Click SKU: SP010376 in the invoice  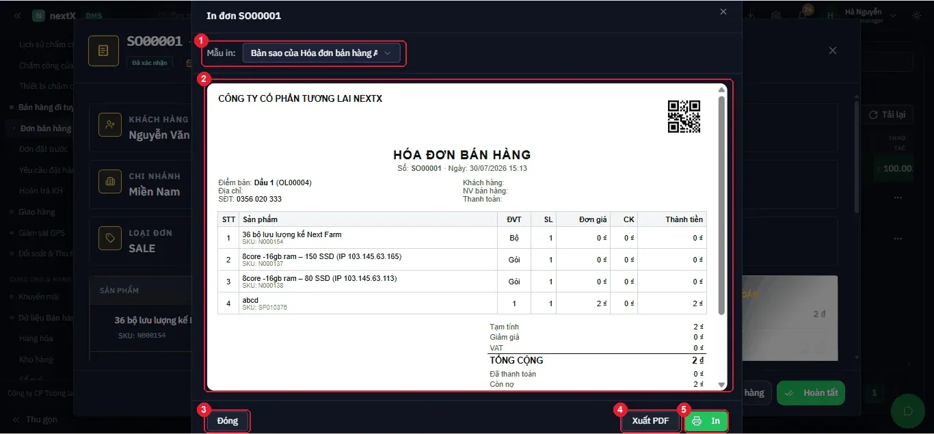tap(265, 308)
